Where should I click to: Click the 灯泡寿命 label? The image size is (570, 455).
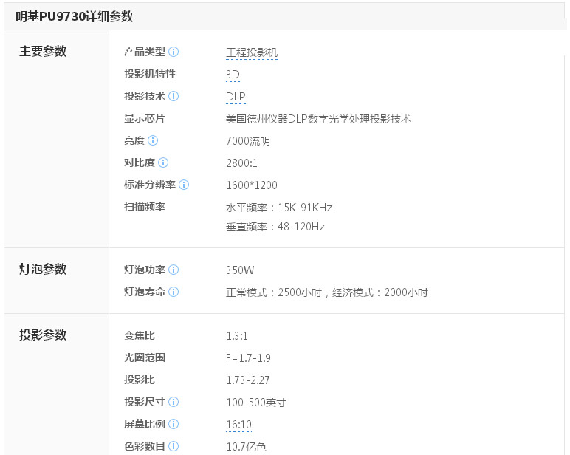click(x=145, y=292)
